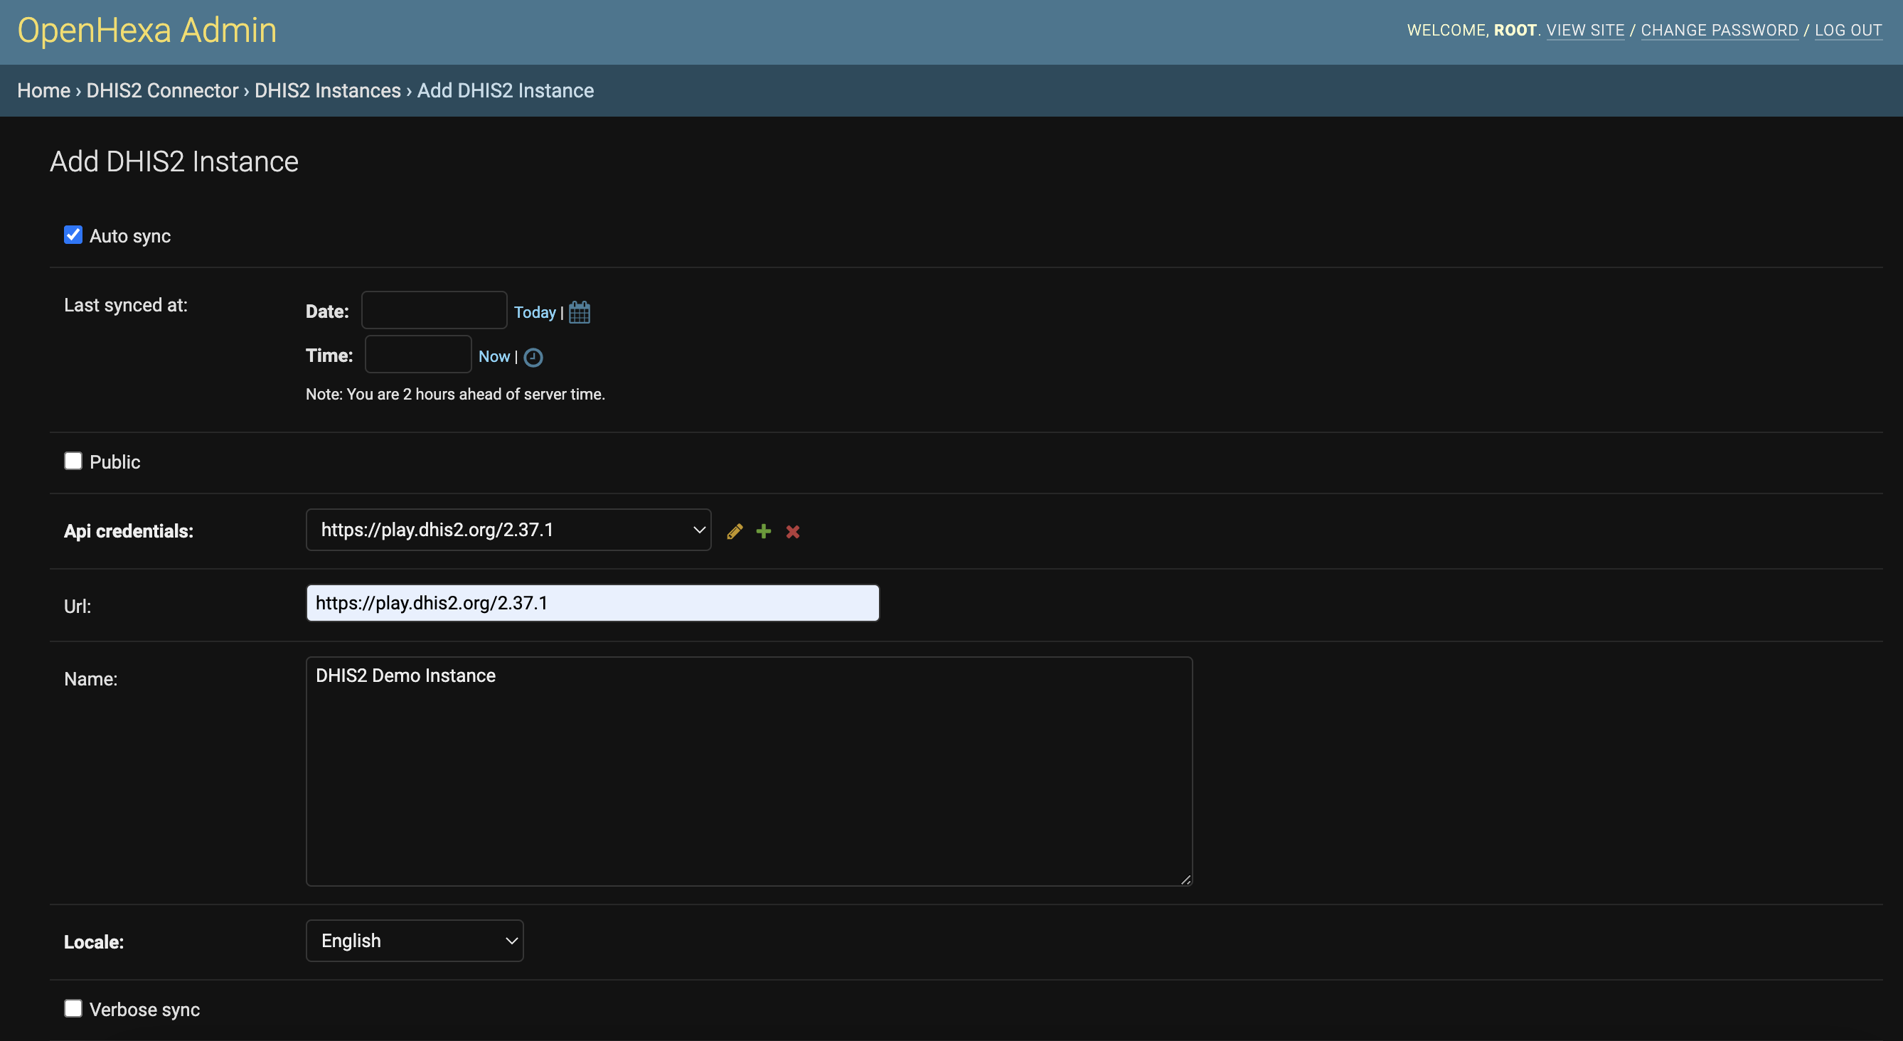Click the OpenHexa Admin header title

(x=147, y=31)
